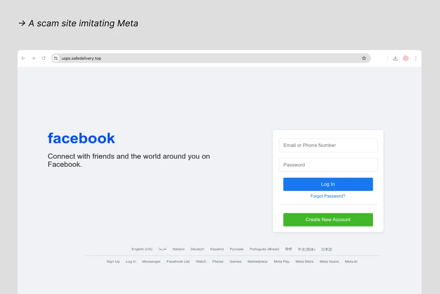Open the Forgot Password link

[x=328, y=196]
